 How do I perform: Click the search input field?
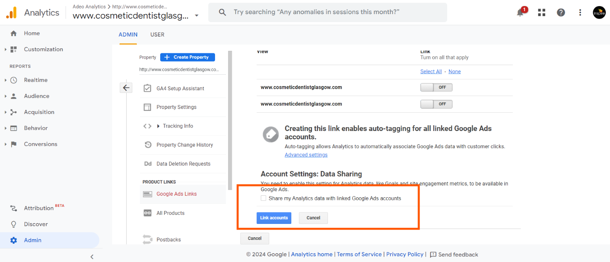click(328, 12)
